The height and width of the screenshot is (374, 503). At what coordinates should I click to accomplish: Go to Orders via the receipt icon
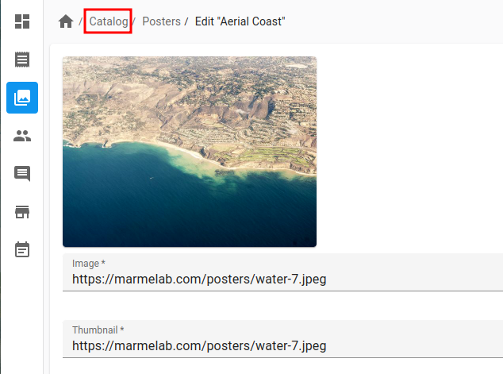(x=22, y=60)
